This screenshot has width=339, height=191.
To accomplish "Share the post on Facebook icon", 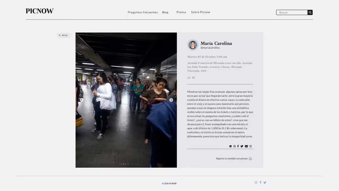I will tap(238, 146).
